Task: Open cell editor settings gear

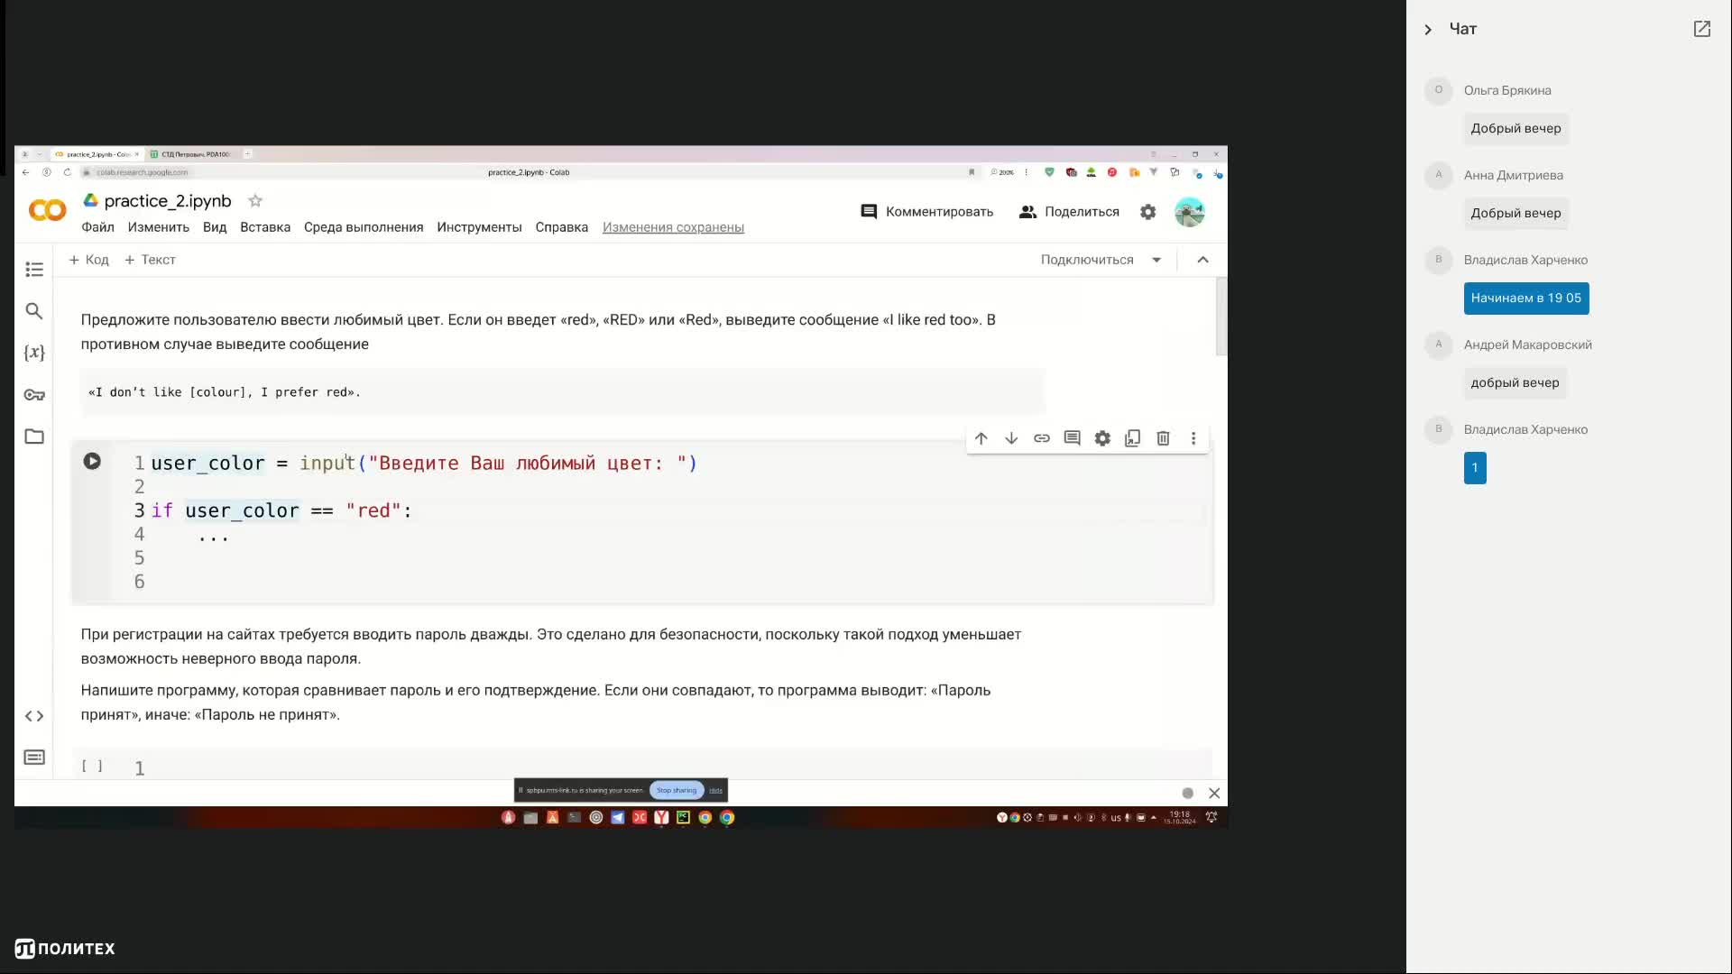Action: [1102, 438]
